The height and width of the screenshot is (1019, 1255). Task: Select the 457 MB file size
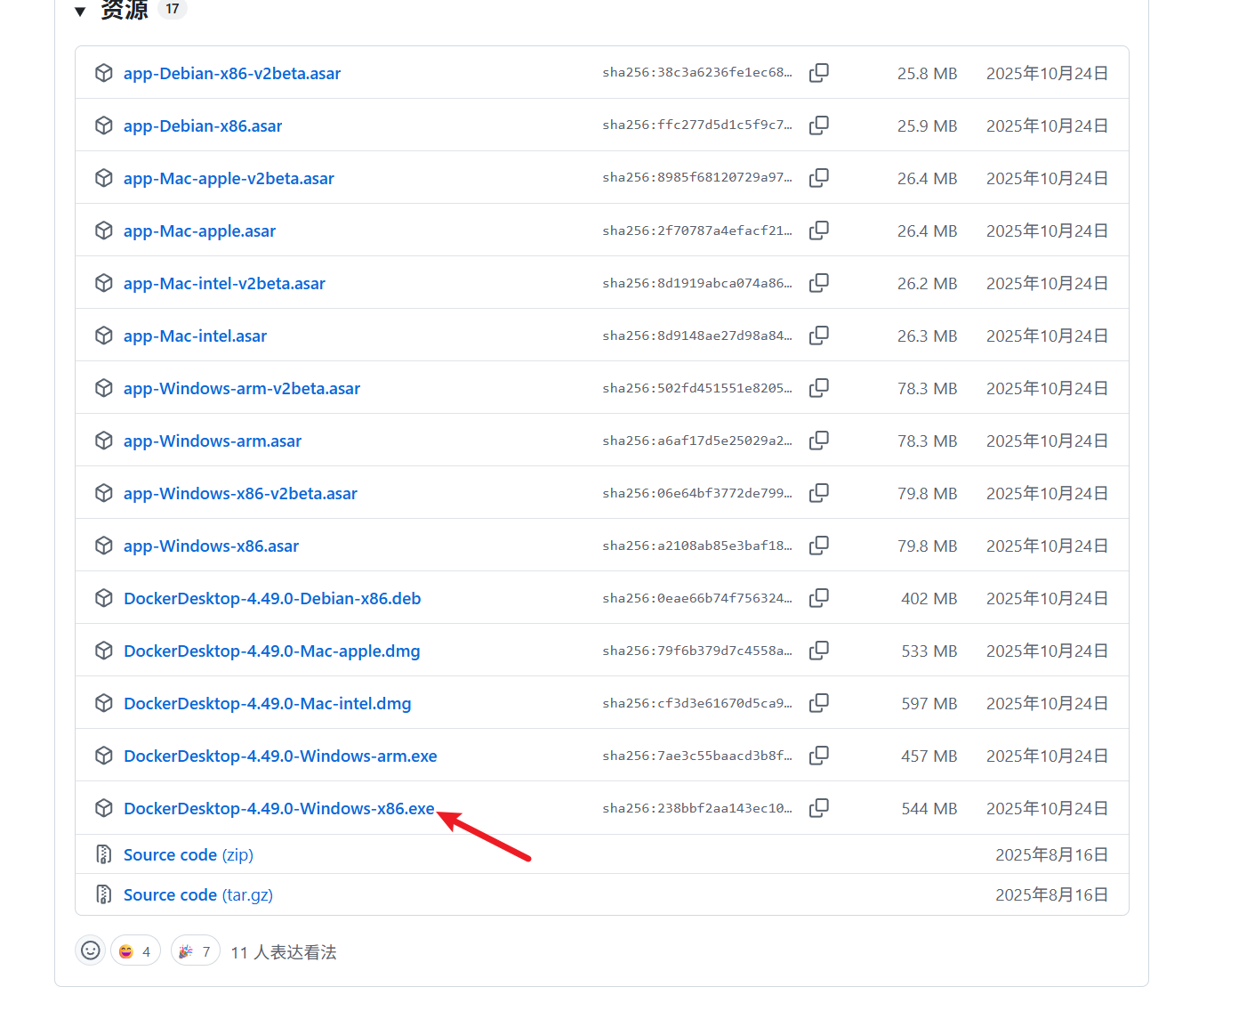pos(929,756)
